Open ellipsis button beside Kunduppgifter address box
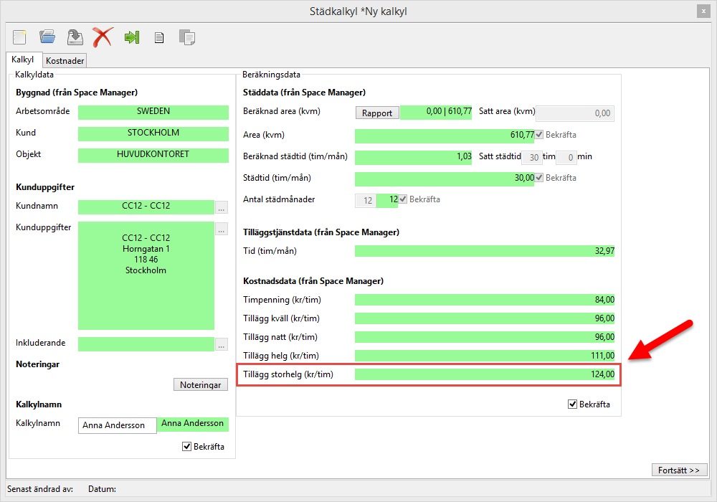 (222, 229)
